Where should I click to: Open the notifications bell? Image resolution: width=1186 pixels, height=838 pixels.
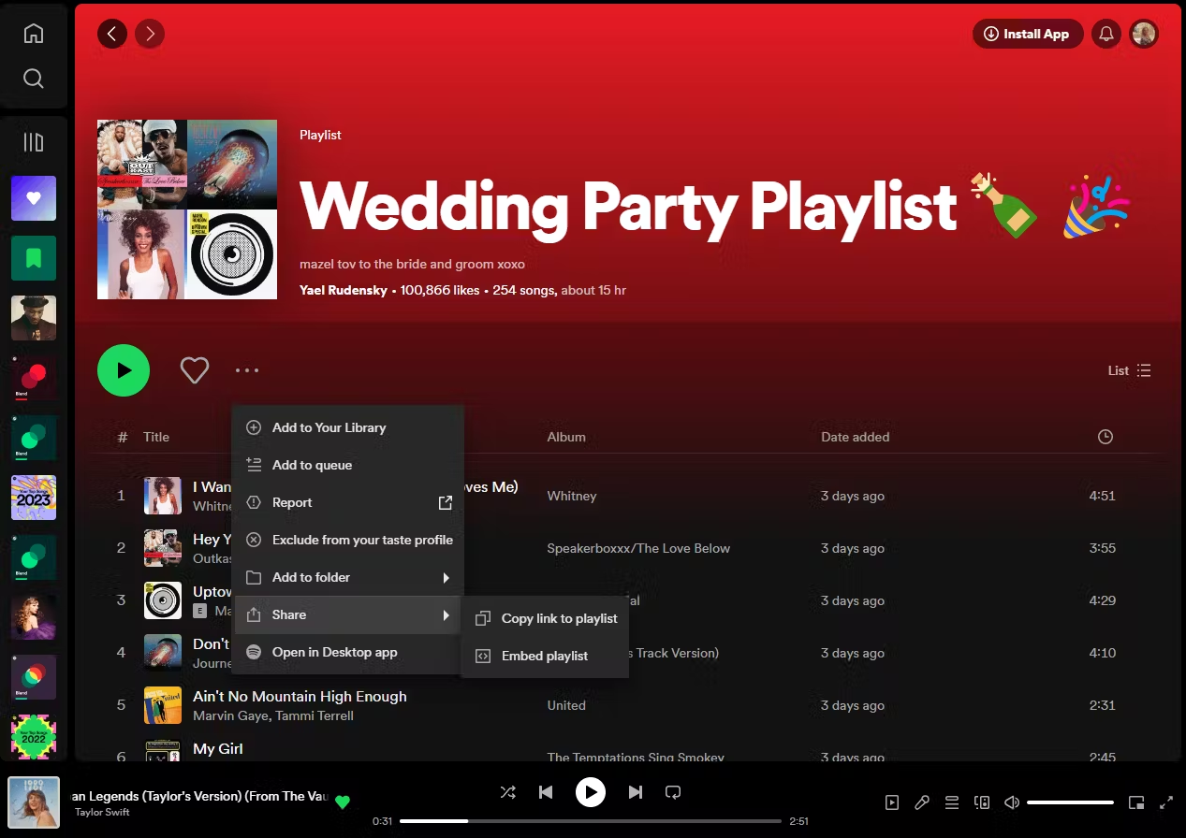click(x=1106, y=35)
